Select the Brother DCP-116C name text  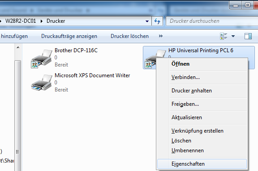click(76, 50)
